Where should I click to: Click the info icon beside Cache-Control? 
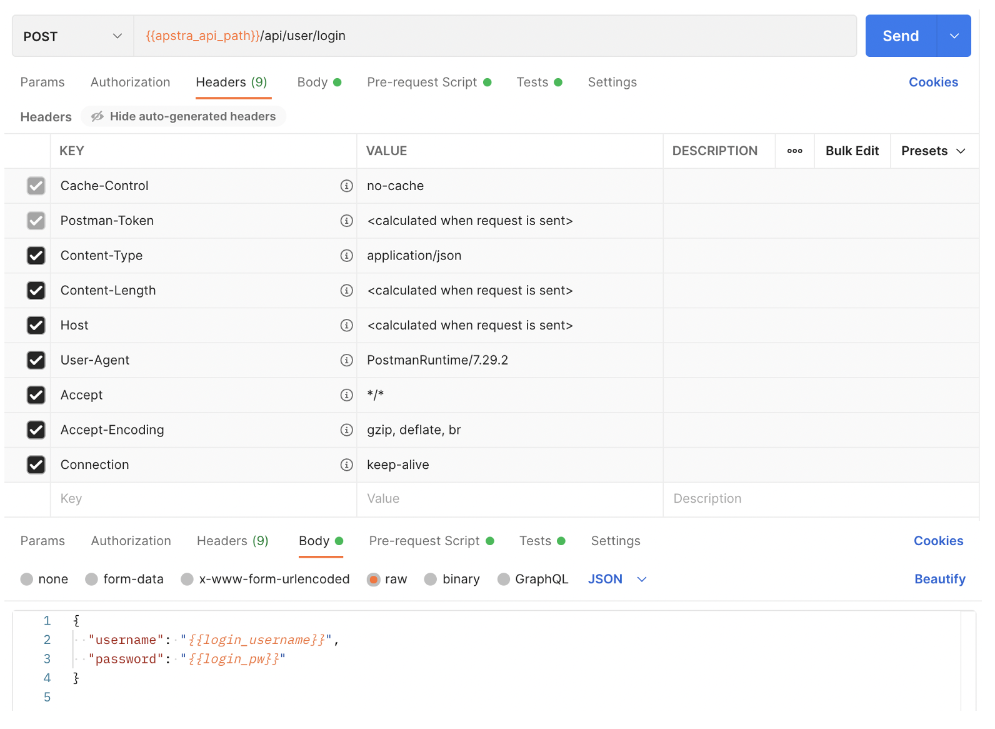(x=346, y=186)
